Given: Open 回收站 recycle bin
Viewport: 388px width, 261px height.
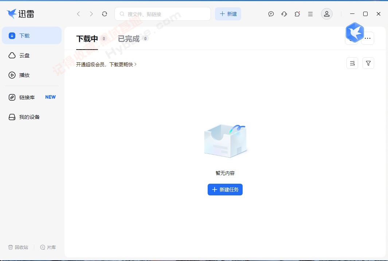Looking at the screenshot, I should [x=18, y=247].
